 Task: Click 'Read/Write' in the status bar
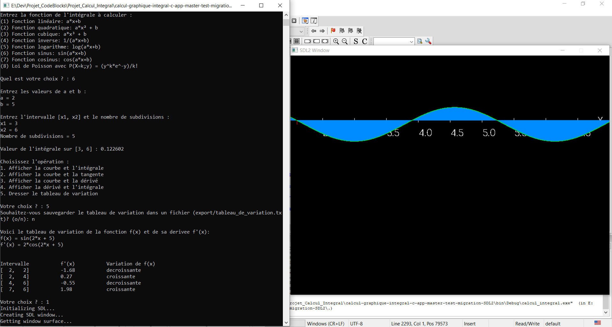pos(527,323)
